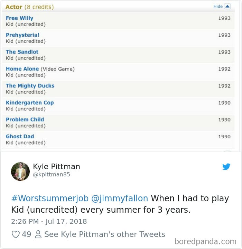Screen dimensions: 242x249
Task: Click the @jimmyfallon mention
Action: pos(119,199)
